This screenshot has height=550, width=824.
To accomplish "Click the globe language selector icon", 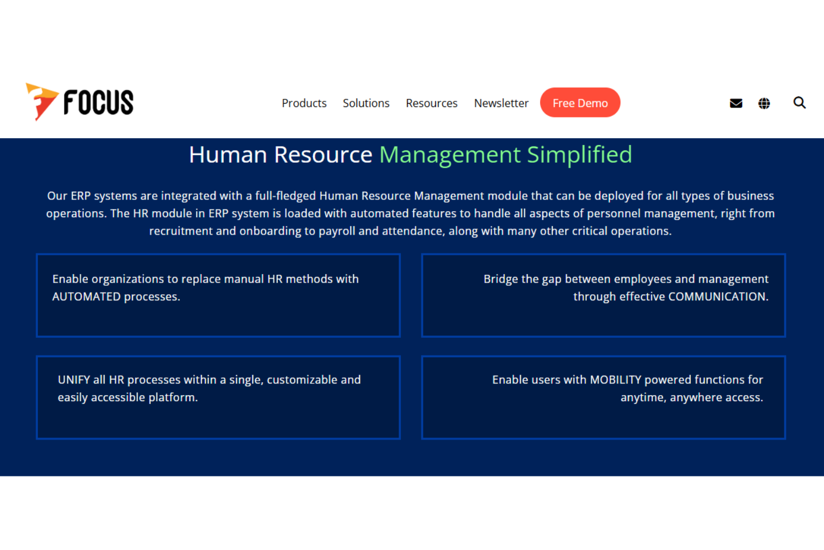I will 764,103.
